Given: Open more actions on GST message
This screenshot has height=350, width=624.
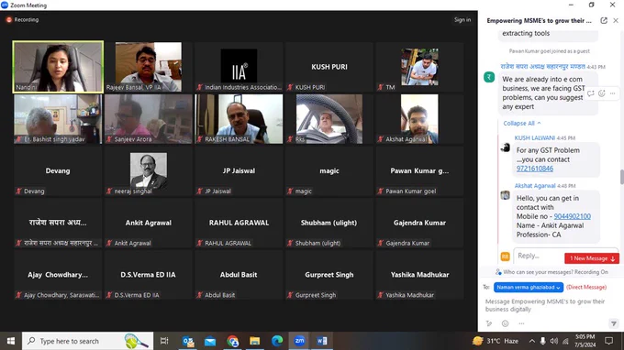Looking at the screenshot, I should (612, 93).
